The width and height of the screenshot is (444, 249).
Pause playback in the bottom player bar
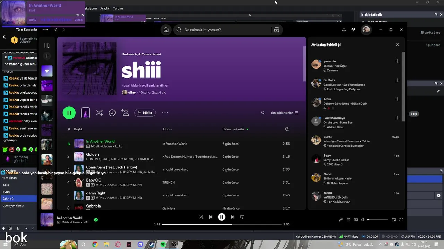(x=222, y=217)
